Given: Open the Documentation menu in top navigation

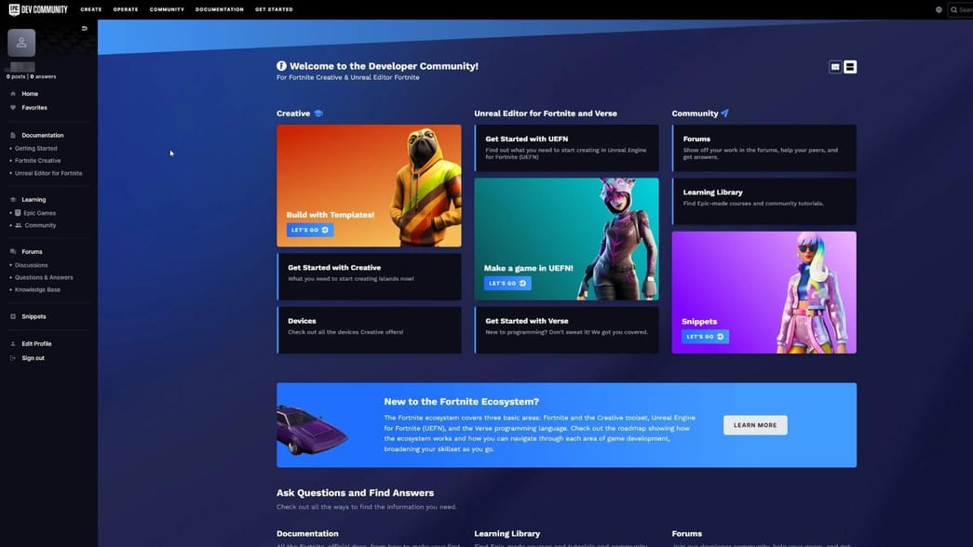Looking at the screenshot, I should 220,9.
